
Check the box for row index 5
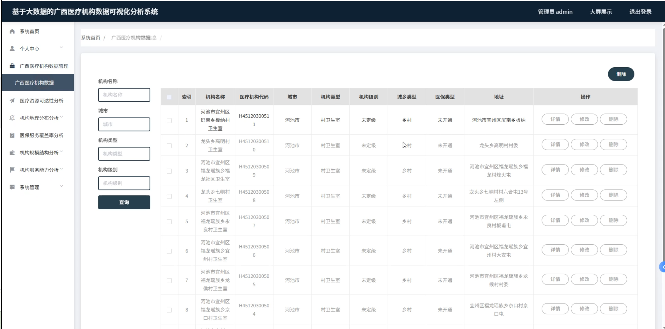(169, 222)
